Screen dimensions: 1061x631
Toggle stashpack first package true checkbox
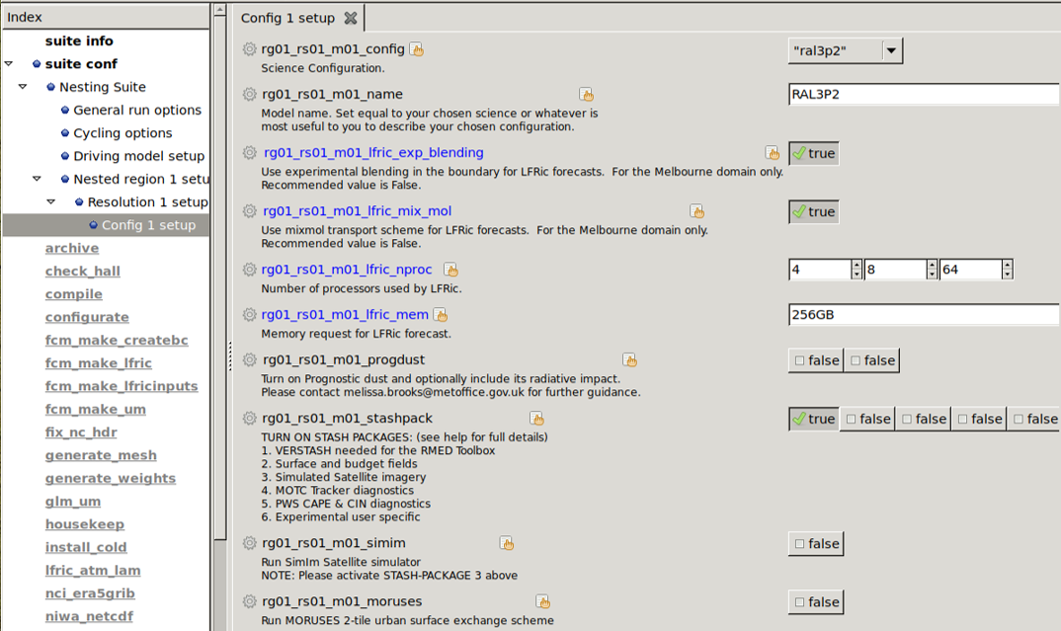click(814, 419)
